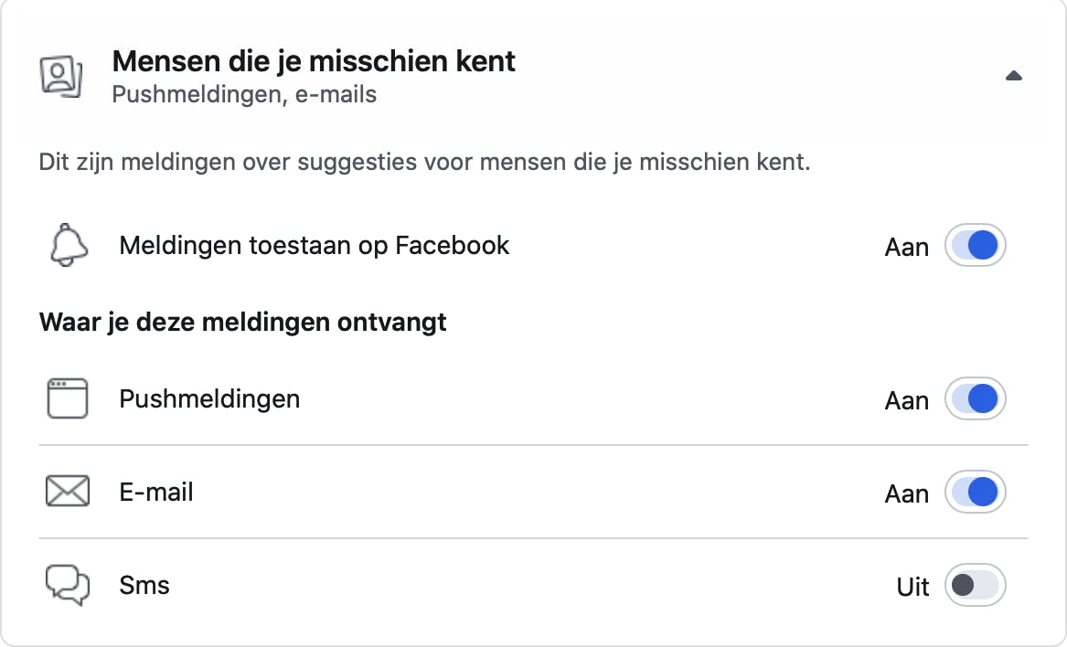Click the Aan label next to Pushmeldingen
1067x647 pixels.
(x=906, y=398)
